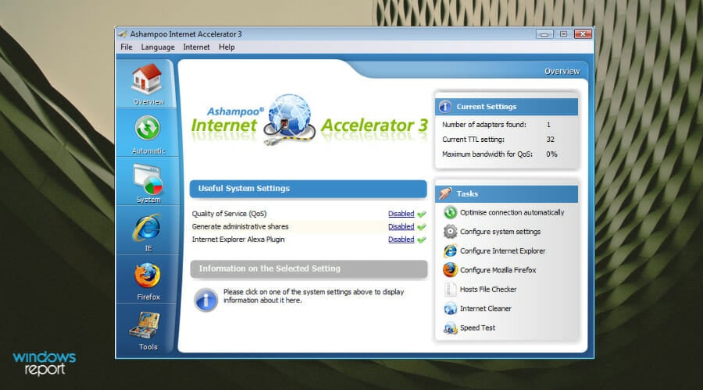Open the Overview house icon in sidebar

147,78
